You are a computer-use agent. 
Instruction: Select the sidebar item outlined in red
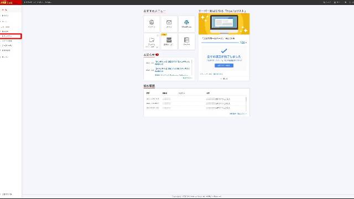11,36
